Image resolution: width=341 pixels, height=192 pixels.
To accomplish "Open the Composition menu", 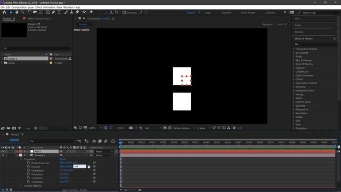I will (x=19, y=7).
